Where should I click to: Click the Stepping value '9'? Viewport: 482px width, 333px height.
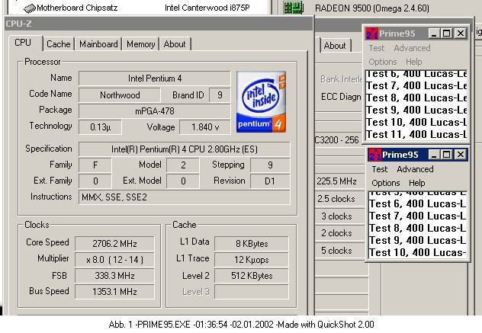(x=270, y=165)
